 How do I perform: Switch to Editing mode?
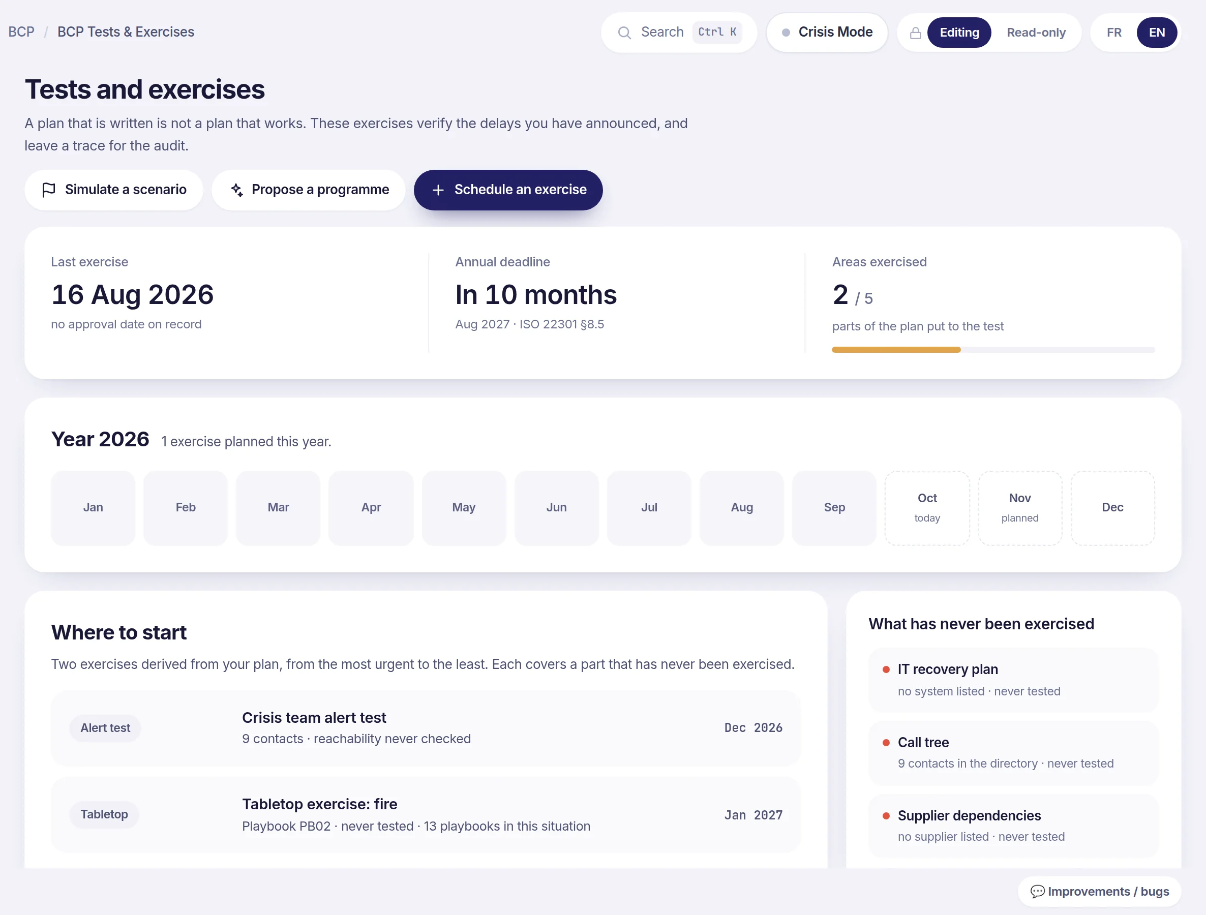tap(959, 33)
